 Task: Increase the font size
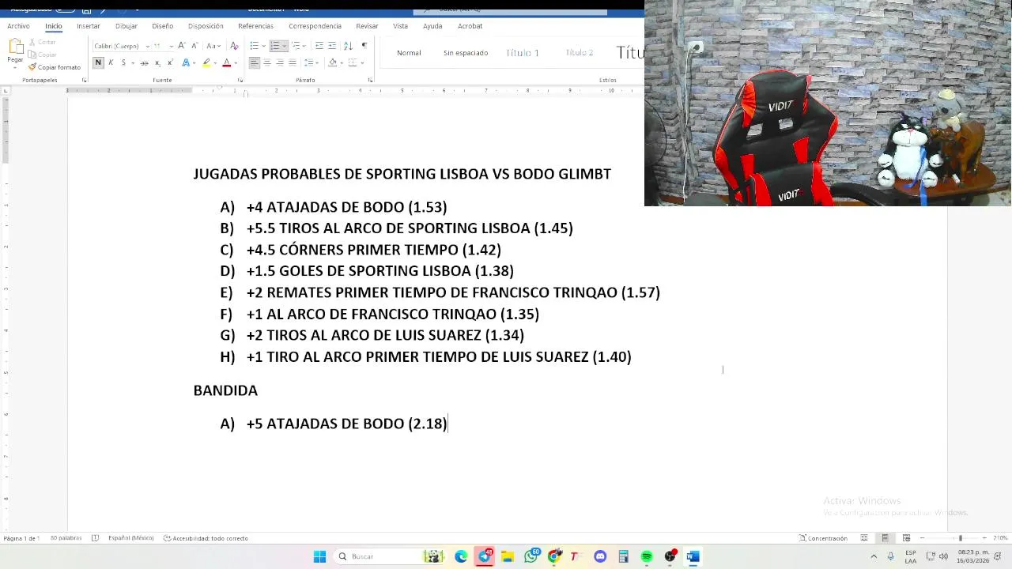(x=182, y=45)
